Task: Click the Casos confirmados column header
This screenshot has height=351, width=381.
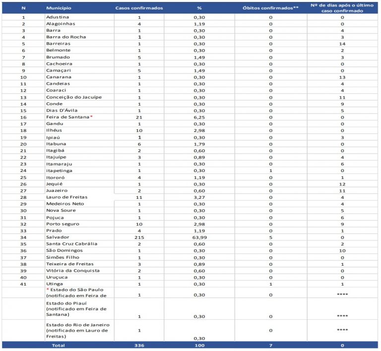Action: (x=139, y=8)
